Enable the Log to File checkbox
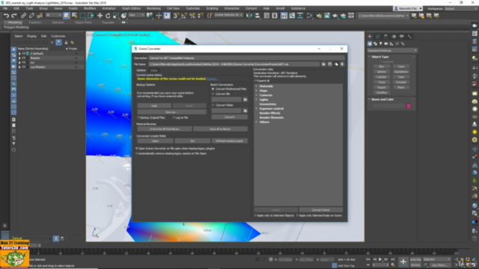The height and width of the screenshot is (269, 479). coord(174,117)
